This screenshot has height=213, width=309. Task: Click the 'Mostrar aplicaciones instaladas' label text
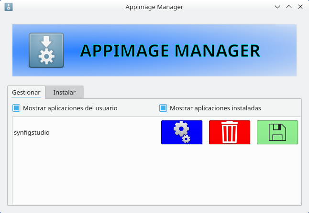(x=215, y=108)
